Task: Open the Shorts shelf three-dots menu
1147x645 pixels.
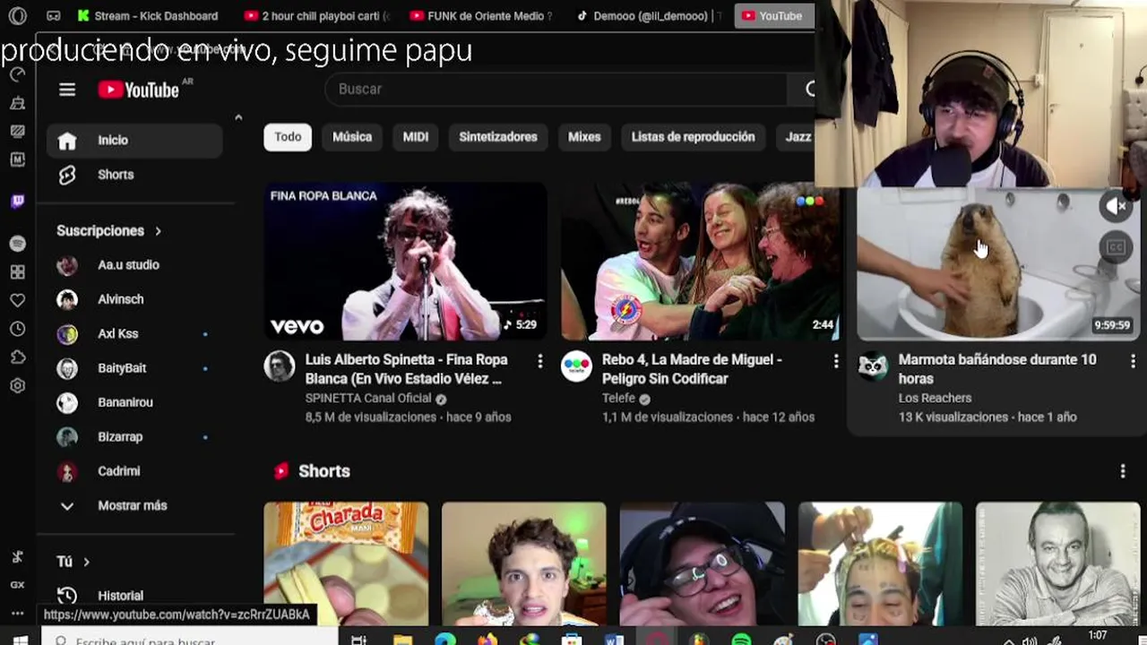Action: [1123, 471]
